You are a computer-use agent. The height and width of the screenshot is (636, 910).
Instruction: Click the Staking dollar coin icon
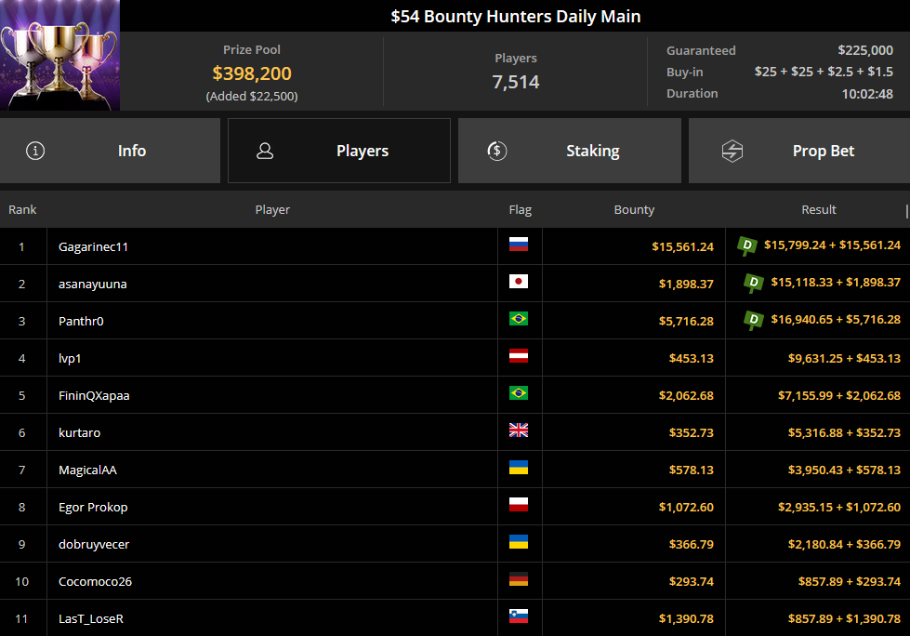496,151
